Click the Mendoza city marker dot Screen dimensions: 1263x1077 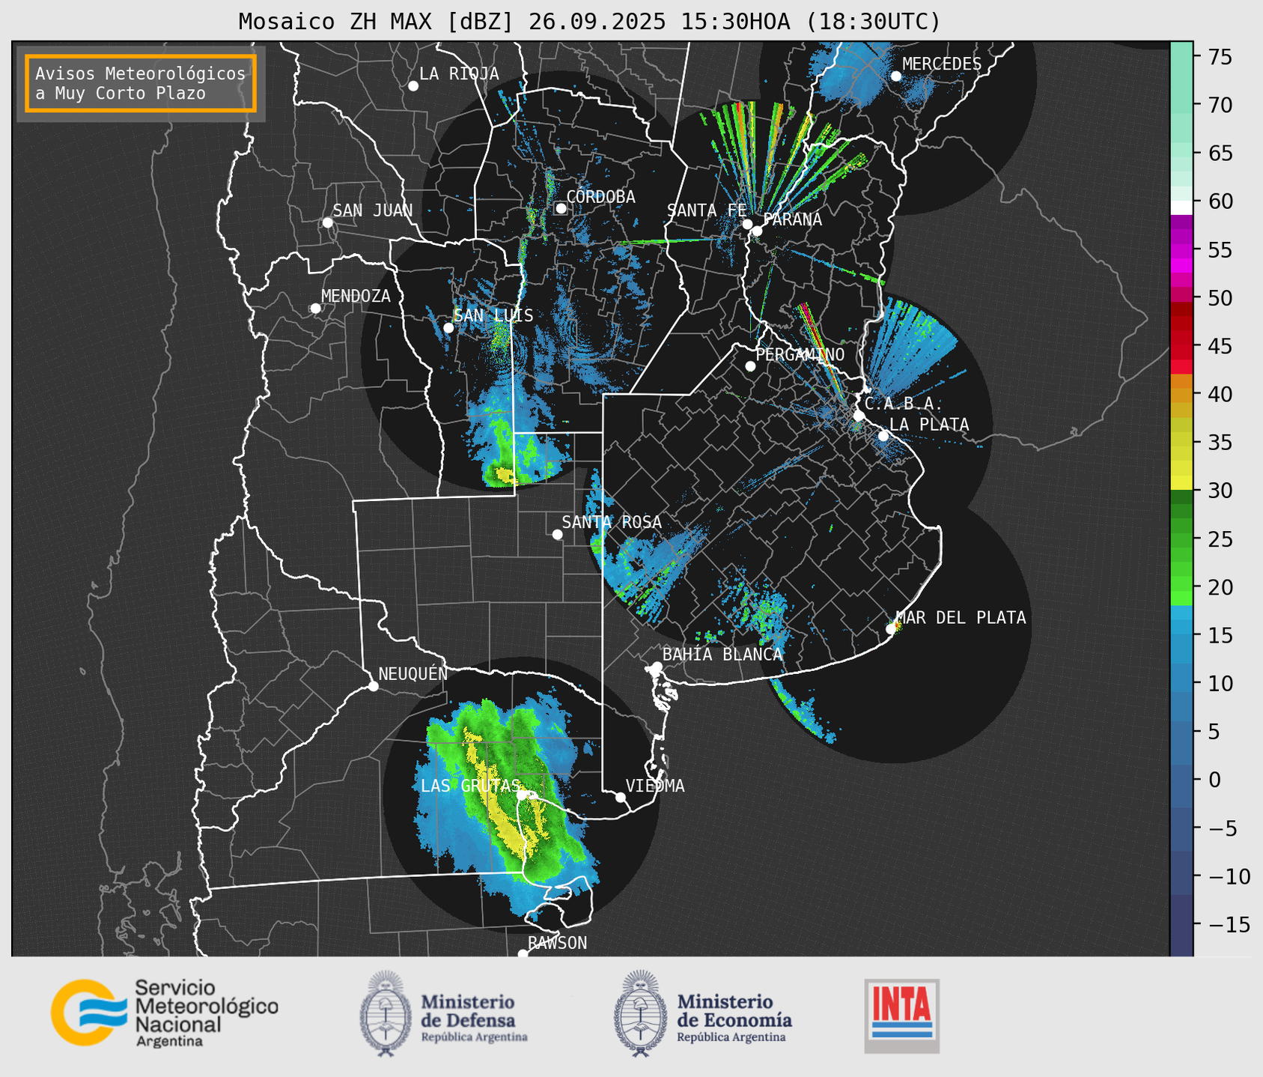[x=315, y=309]
